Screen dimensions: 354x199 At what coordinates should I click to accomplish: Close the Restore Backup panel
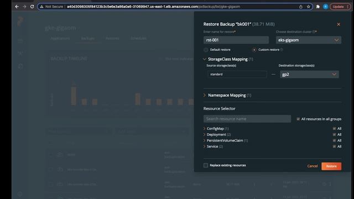[339, 24]
